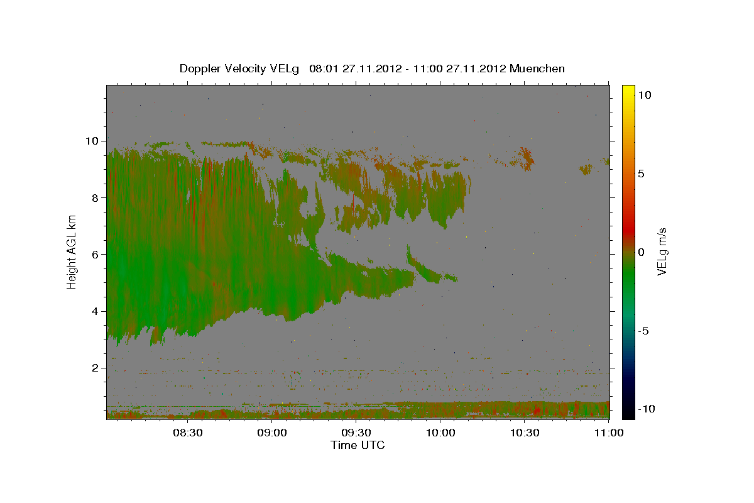Viewport: 754px width, 503px height.
Task: Click the '08:30' time axis label
Action: [x=188, y=433]
